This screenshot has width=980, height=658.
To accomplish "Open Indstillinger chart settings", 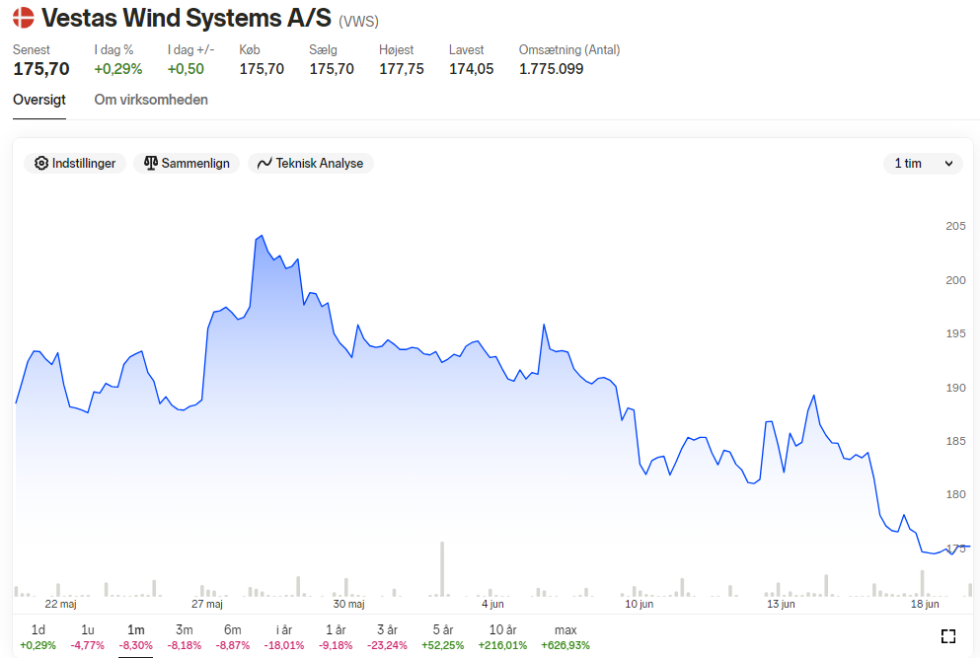I will pyautogui.click(x=75, y=163).
